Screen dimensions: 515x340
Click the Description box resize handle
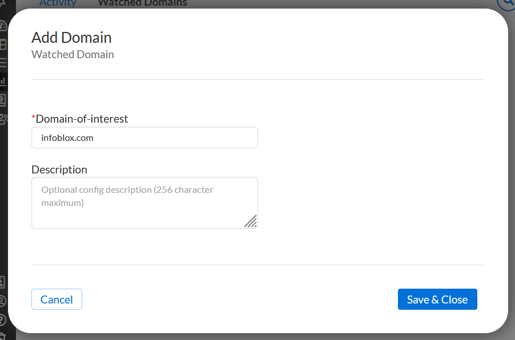click(251, 221)
